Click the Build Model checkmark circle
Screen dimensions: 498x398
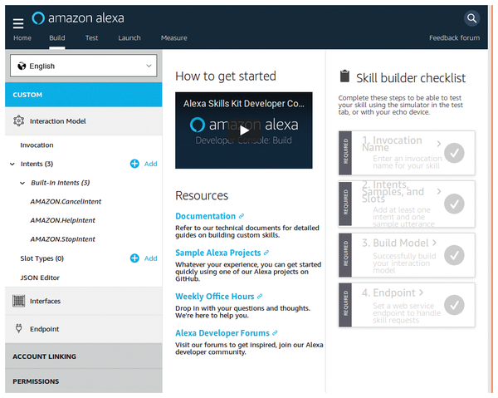pyautogui.click(x=454, y=255)
